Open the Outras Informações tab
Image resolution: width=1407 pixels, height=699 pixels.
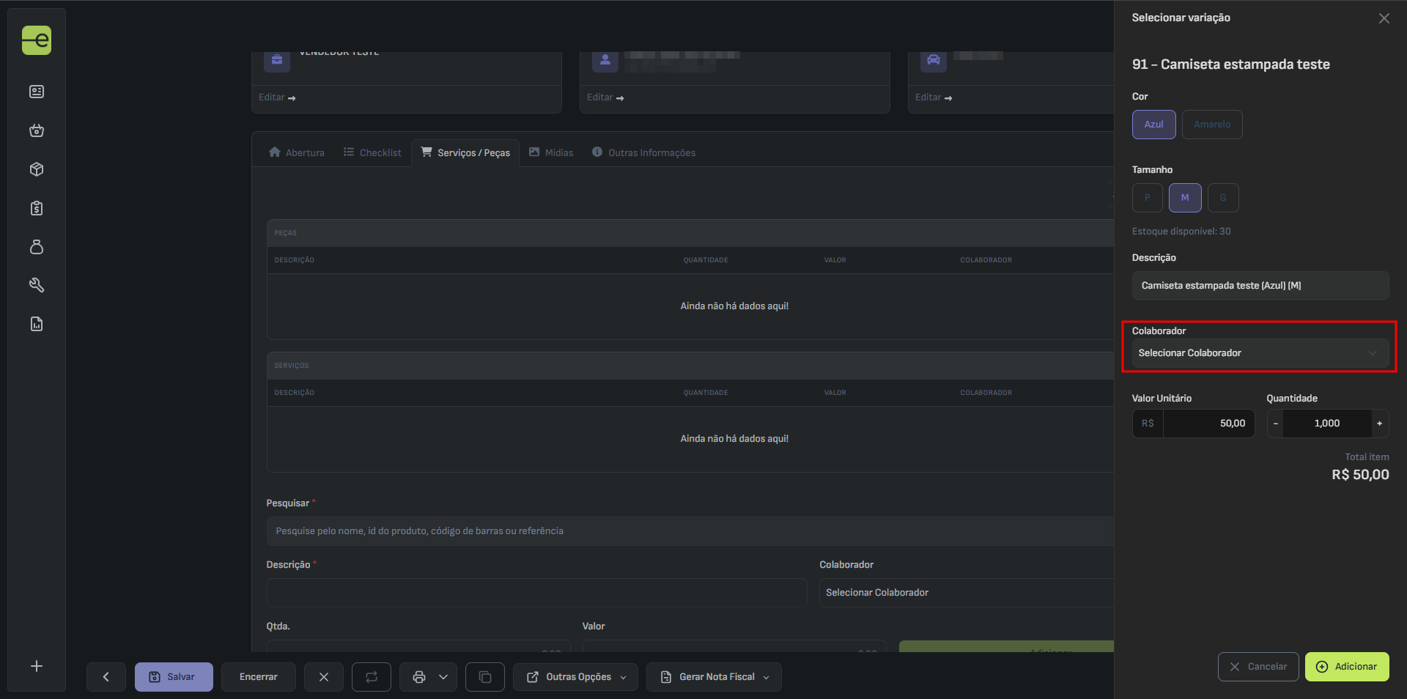tap(643, 152)
